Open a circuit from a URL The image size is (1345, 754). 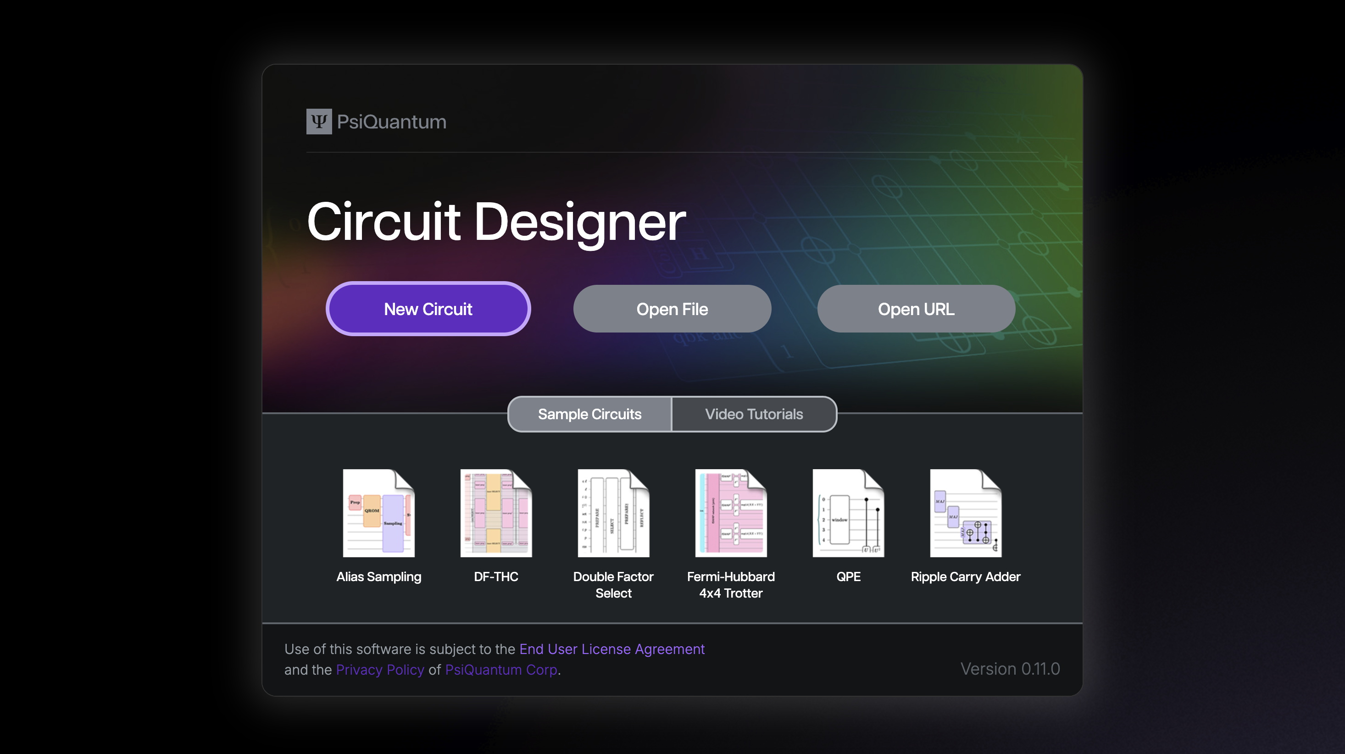pos(916,309)
